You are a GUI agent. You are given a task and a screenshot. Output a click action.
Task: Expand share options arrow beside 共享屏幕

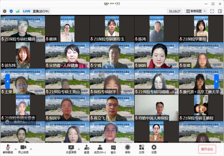pyautogui.click(x=79, y=149)
